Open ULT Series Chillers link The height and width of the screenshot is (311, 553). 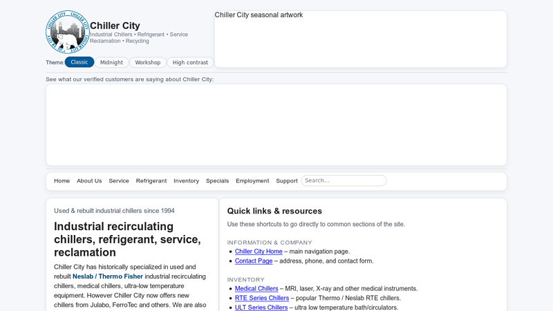[x=261, y=308]
